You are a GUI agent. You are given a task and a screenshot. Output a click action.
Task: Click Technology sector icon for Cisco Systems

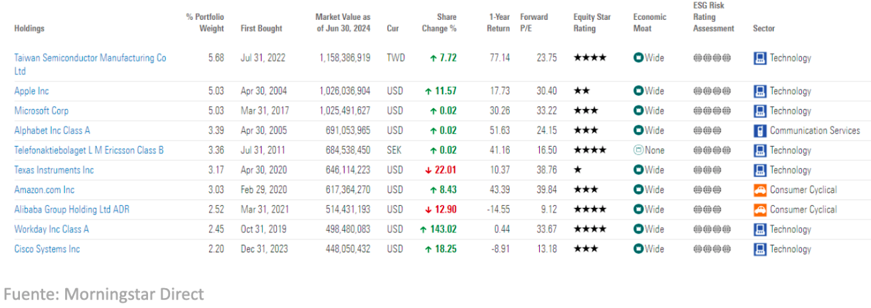click(x=760, y=250)
